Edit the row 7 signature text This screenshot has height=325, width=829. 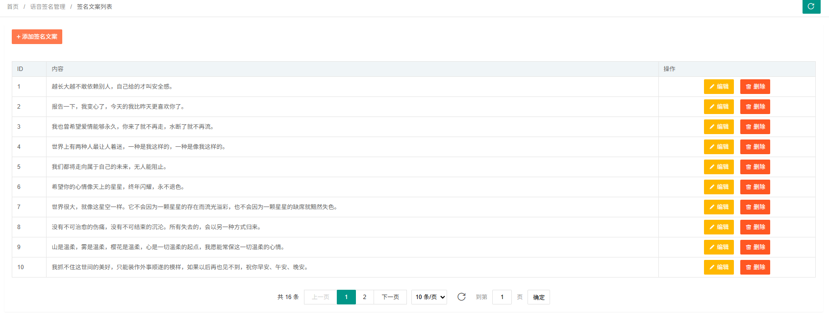click(x=718, y=207)
